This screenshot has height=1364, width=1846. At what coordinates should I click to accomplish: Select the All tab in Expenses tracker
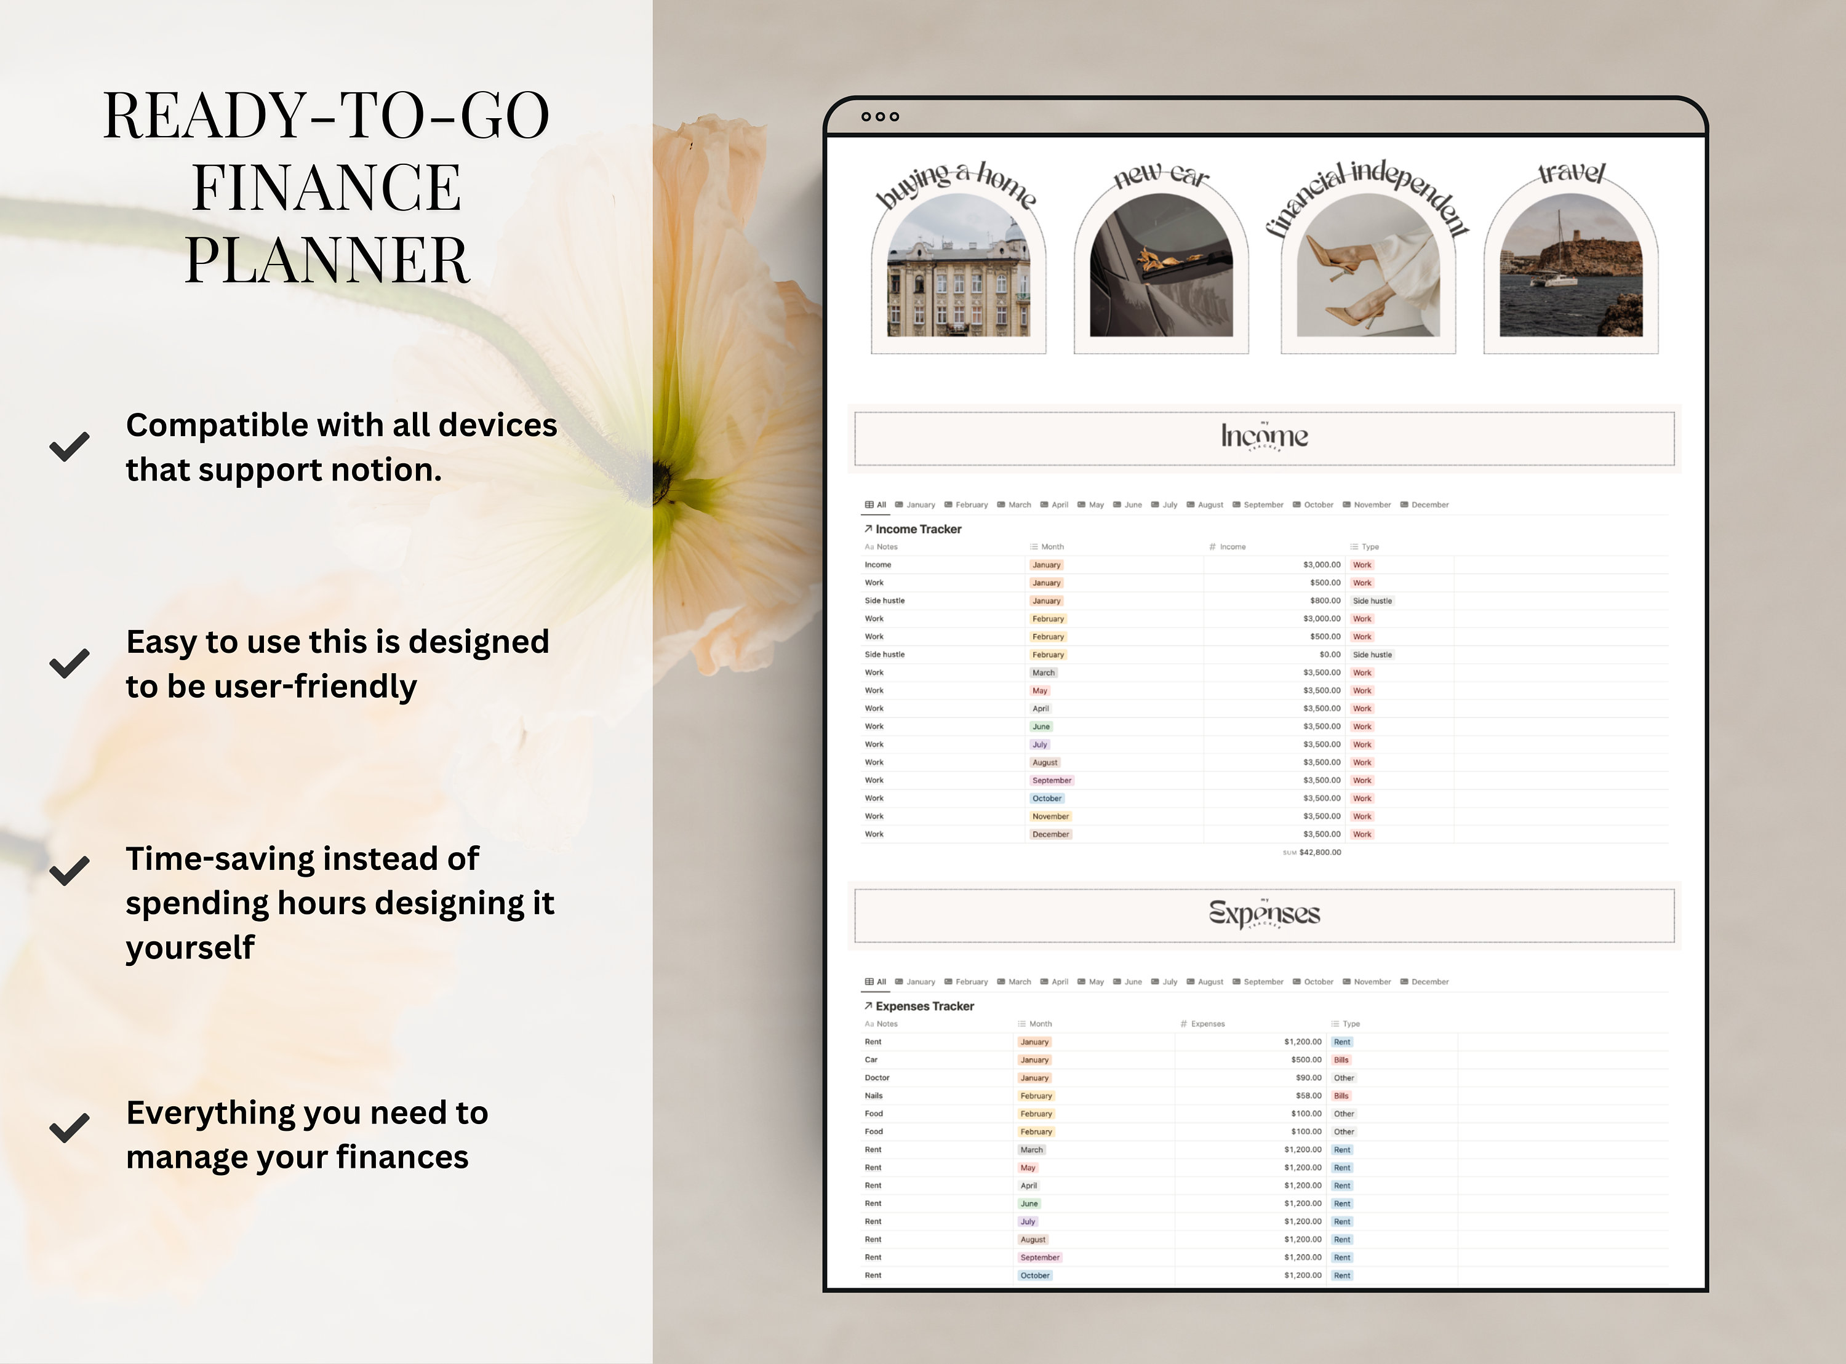(875, 982)
